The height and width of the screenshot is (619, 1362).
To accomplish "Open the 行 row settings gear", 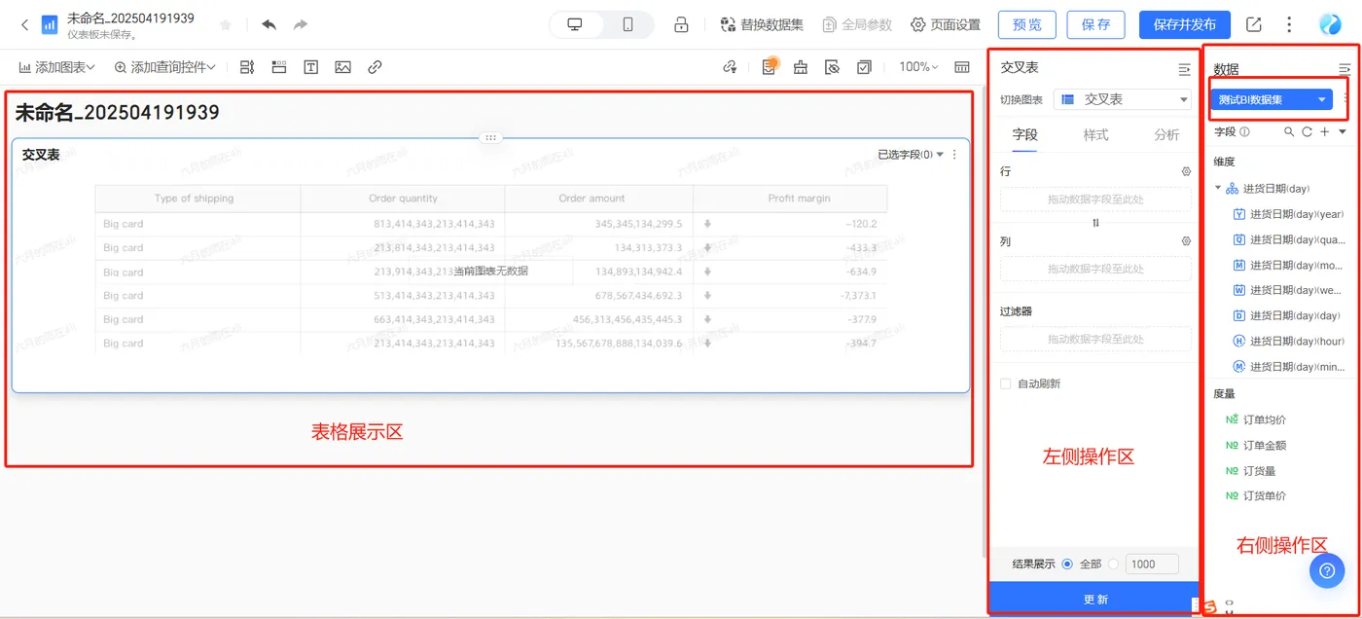I will [x=1186, y=171].
